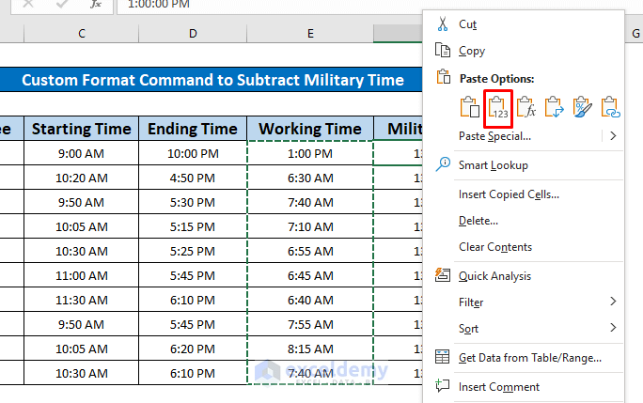The width and height of the screenshot is (643, 403).
Task: Select Copy in the context menu
Action: [471, 51]
